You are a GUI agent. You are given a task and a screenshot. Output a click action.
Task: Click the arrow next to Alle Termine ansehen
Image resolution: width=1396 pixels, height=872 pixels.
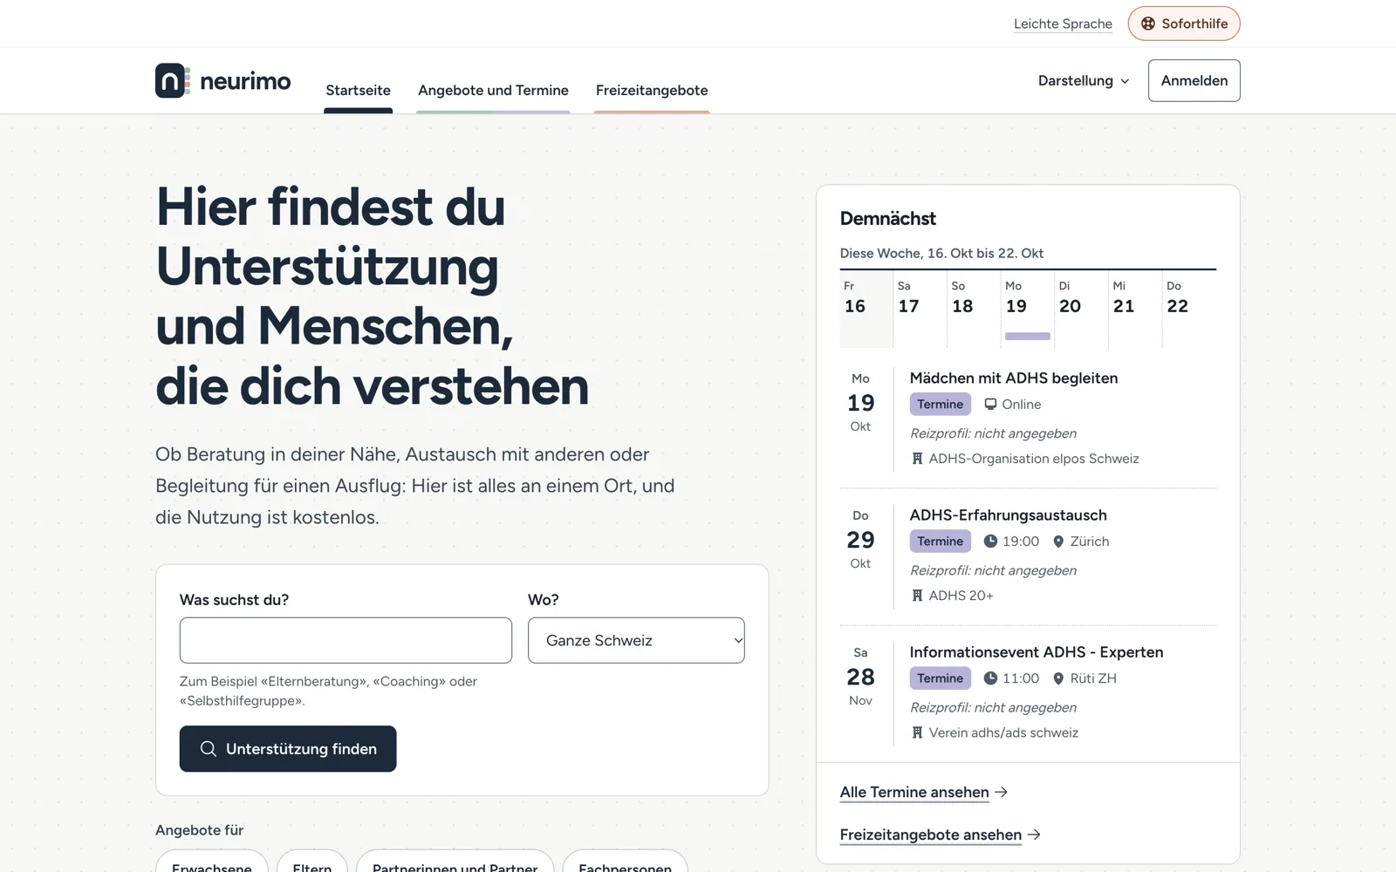[x=1002, y=792]
